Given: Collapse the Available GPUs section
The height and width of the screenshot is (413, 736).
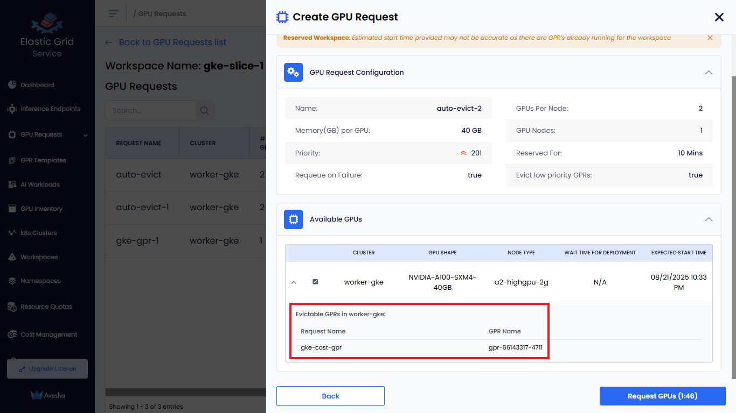Looking at the screenshot, I should click(709, 219).
